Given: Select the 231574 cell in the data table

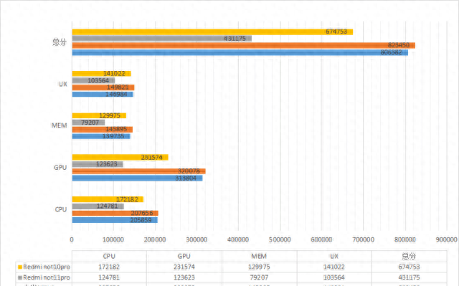Looking at the screenshot, I should tap(184, 267).
